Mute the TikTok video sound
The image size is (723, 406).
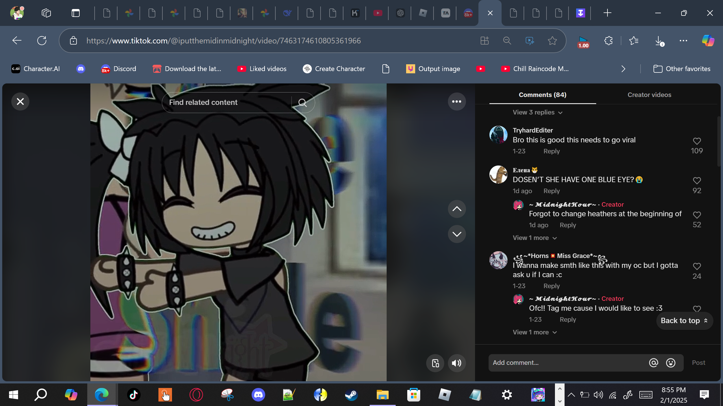(x=457, y=363)
